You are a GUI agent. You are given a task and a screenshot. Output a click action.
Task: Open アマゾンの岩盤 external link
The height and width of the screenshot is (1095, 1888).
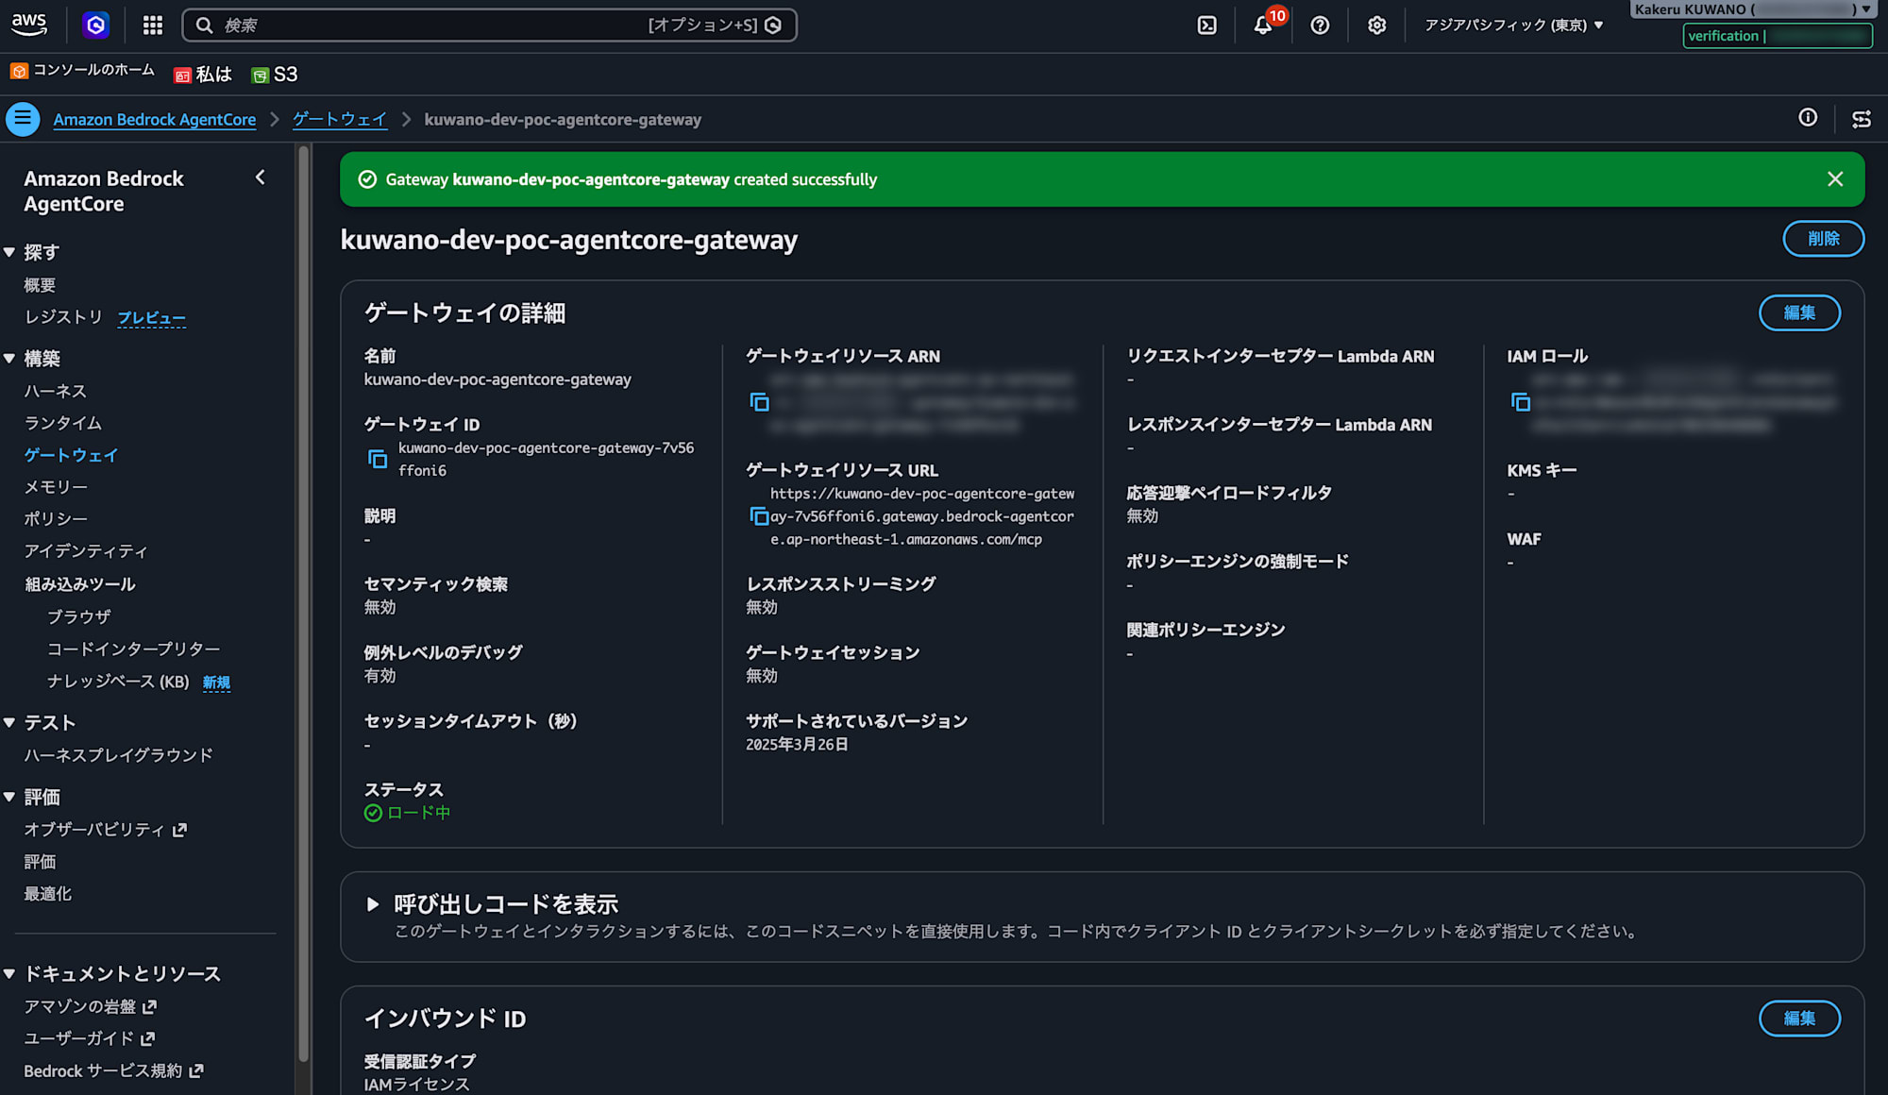90,1007
